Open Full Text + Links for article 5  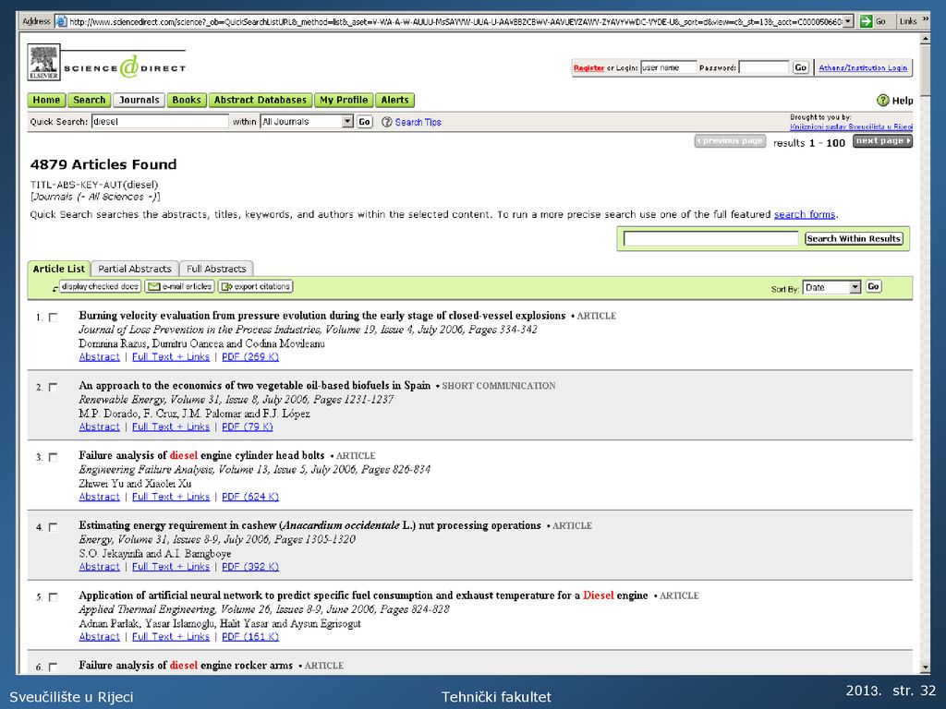tap(171, 637)
